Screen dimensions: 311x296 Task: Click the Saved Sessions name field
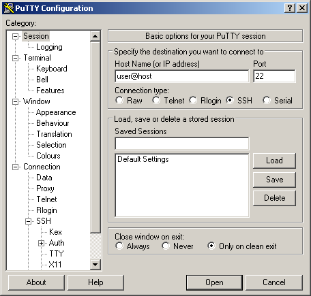(182, 144)
